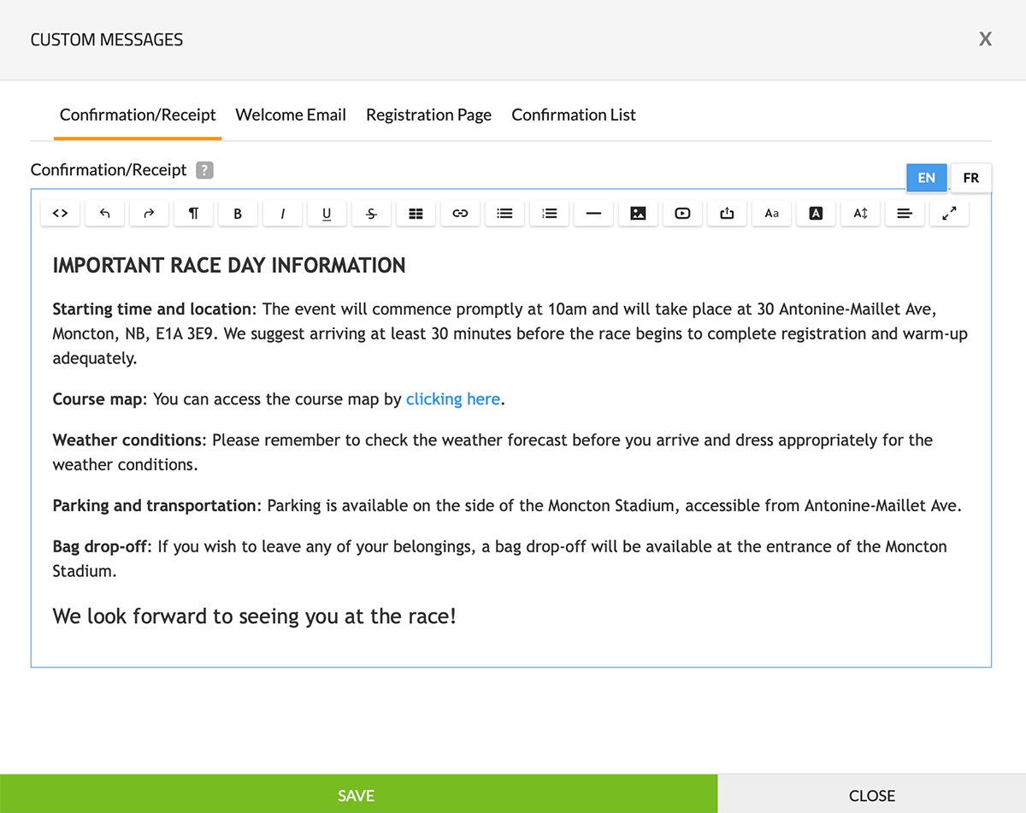This screenshot has height=813, width=1026.
Task: Open the font size dropdown
Action: (860, 214)
